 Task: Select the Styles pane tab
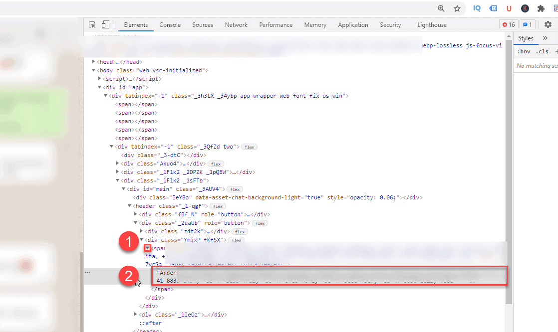(x=526, y=38)
